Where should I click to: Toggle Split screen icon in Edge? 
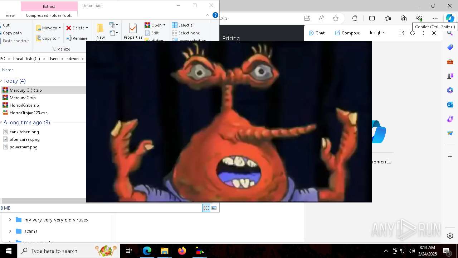[372, 18]
